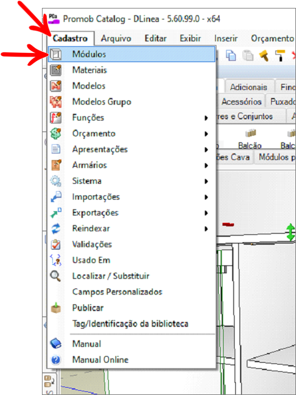Click the Importações arrow icon
This screenshot has height=395, width=296.
[x=55, y=197]
